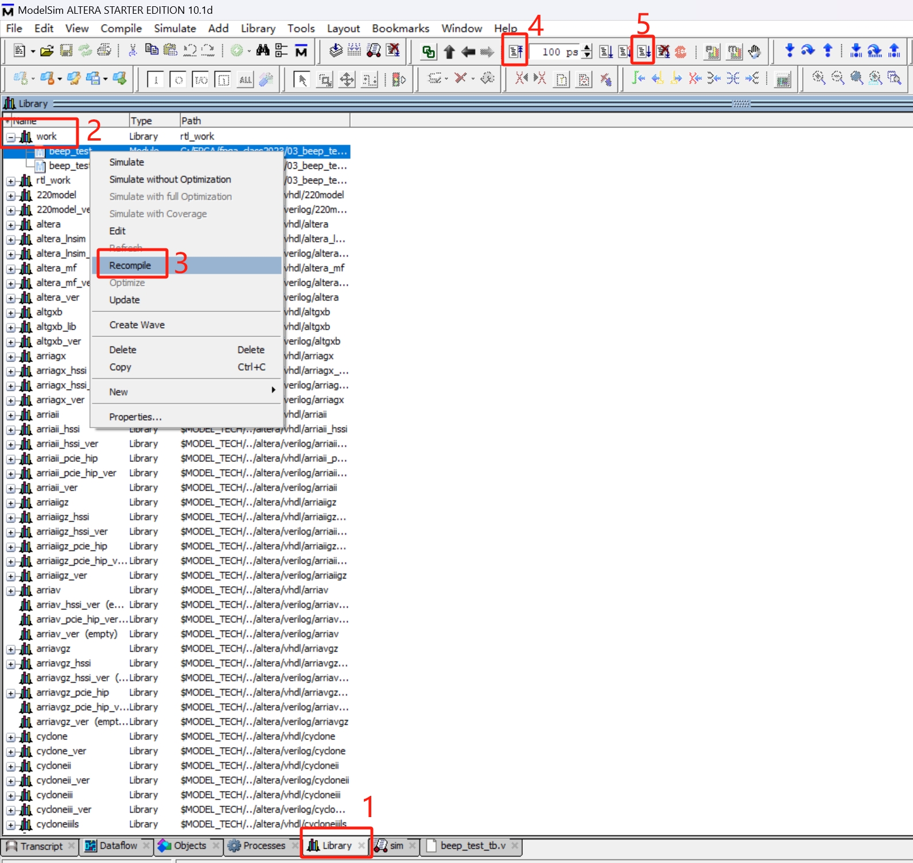Image resolution: width=913 pixels, height=863 pixels.
Task: Click the ALL filter toolbar button
Action: [246, 80]
